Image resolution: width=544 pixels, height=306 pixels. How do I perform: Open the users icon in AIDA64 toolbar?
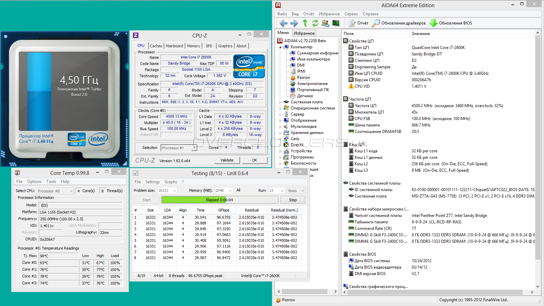325,23
